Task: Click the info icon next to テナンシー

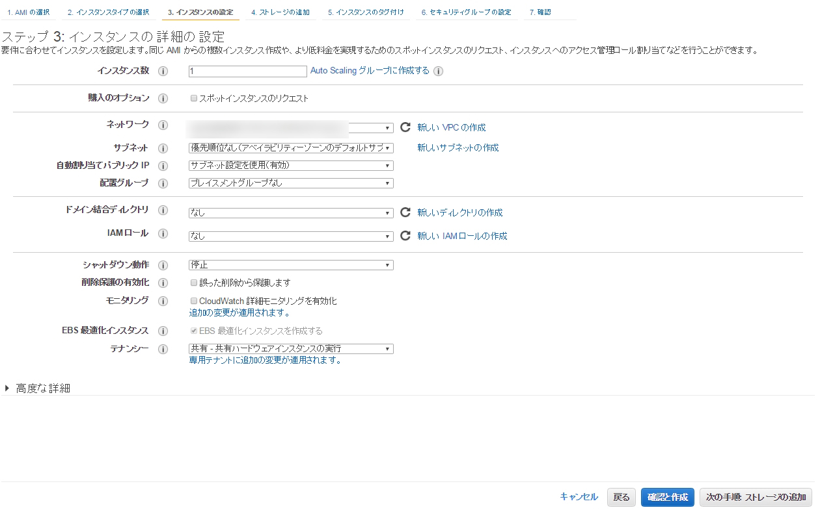Action: [x=163, y=349]
